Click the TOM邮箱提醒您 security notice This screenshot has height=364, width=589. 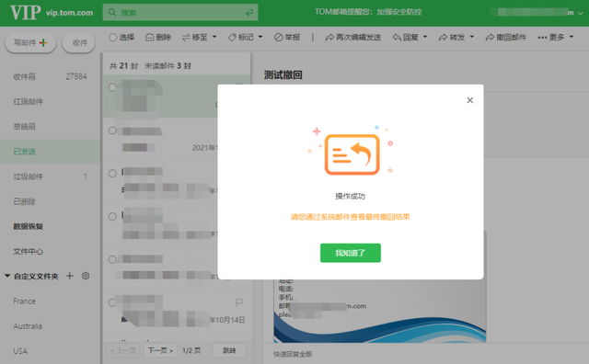pyautogui.click(x=368, y=12)
